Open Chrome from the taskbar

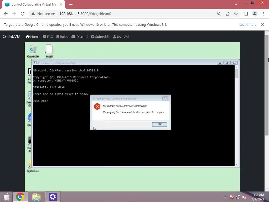point(20,197)
